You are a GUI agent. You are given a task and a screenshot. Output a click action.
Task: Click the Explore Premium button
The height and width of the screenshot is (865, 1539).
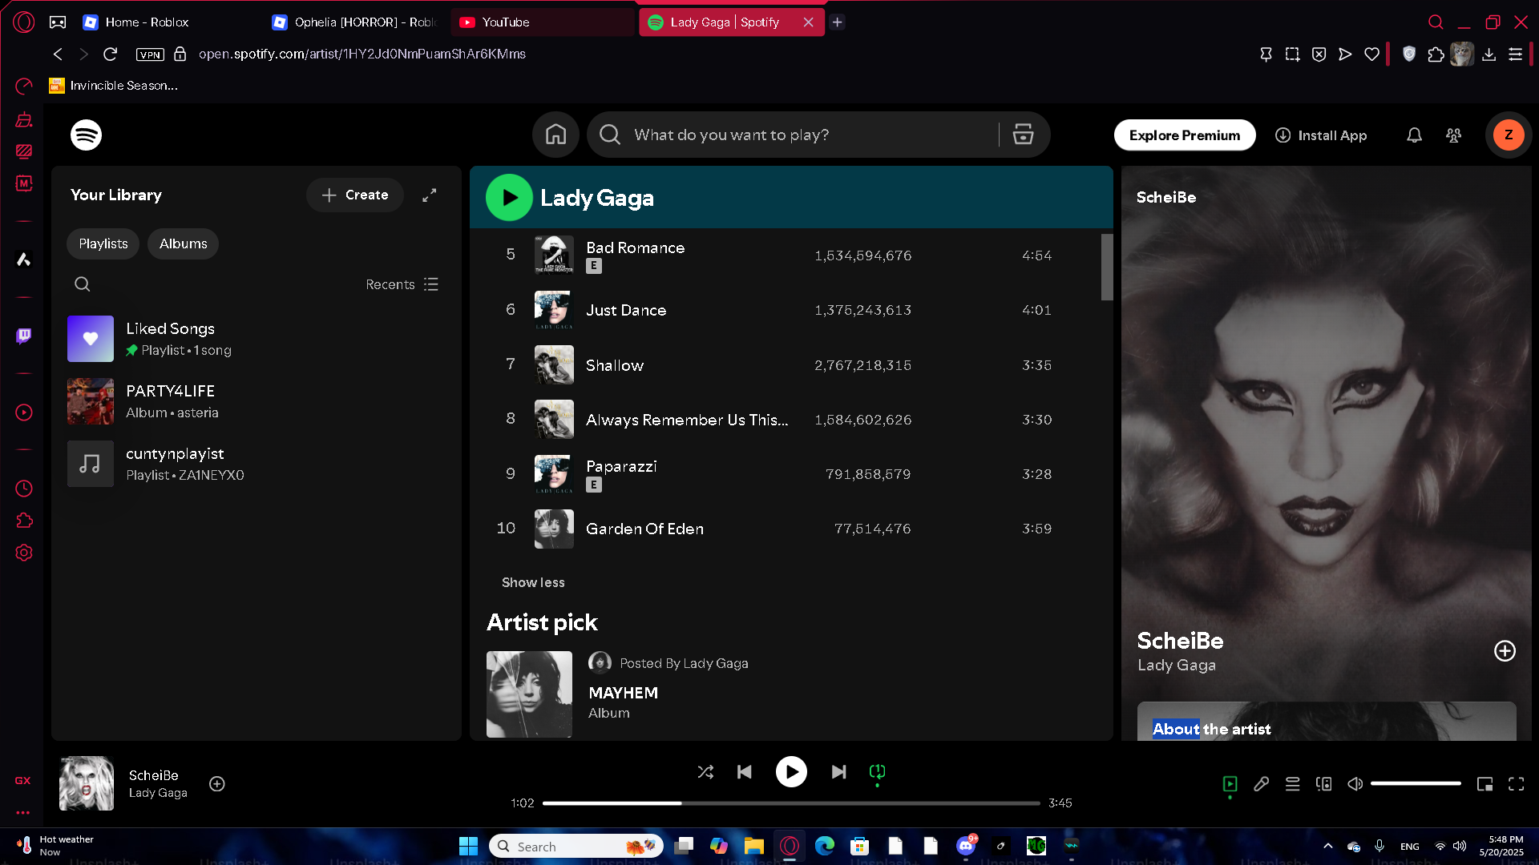click(1184, 135)
